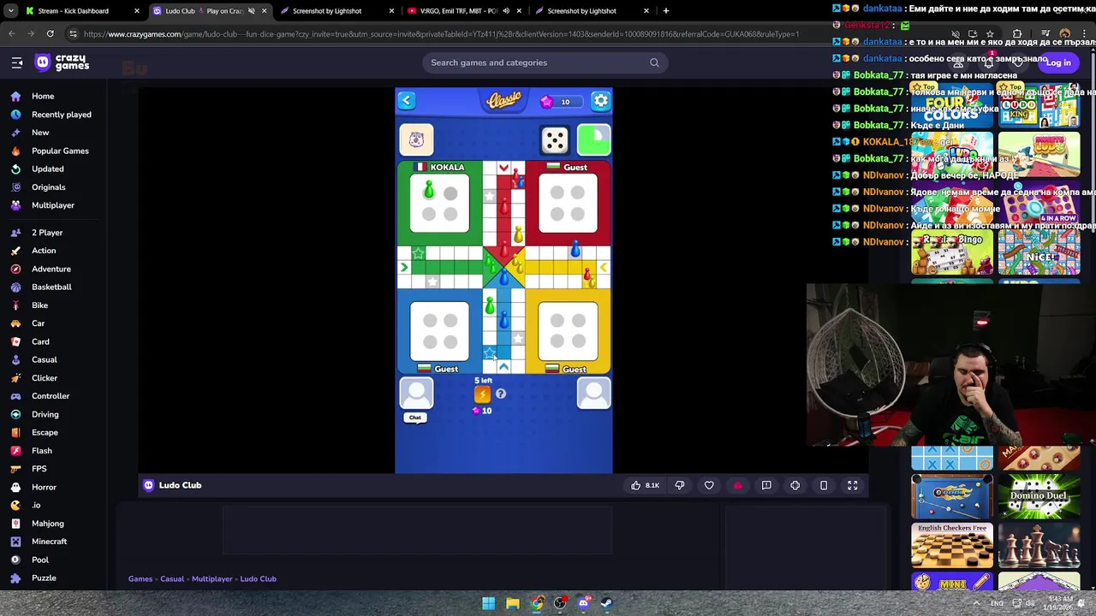
Task: Use the lightning boost power-up
Action: [x=482, y=394]
